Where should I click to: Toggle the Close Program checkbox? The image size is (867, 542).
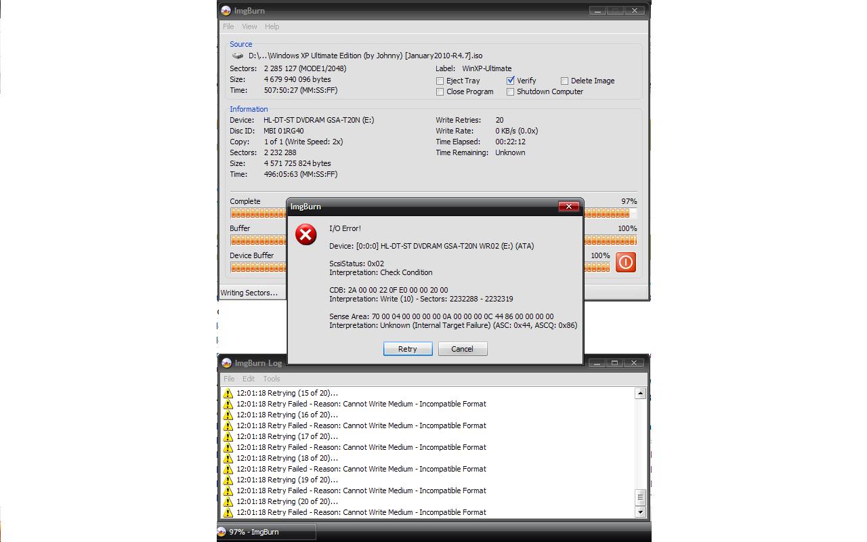click(x=440, y=91)
